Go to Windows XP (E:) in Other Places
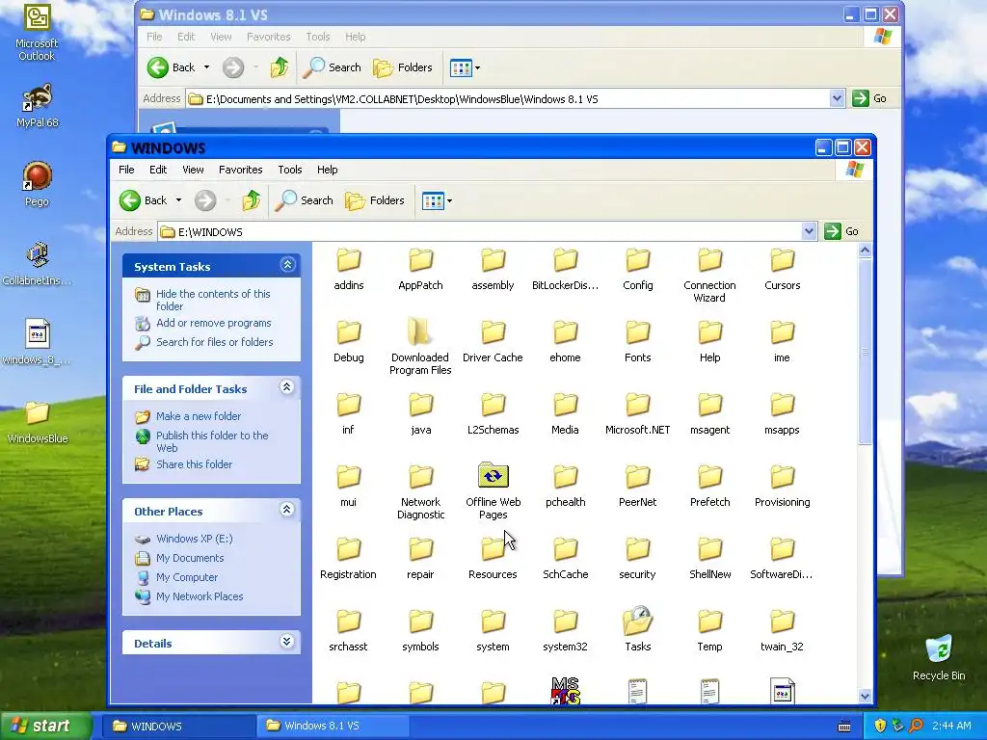This screenshot has height=740, width=987. (x=194, y=539)
